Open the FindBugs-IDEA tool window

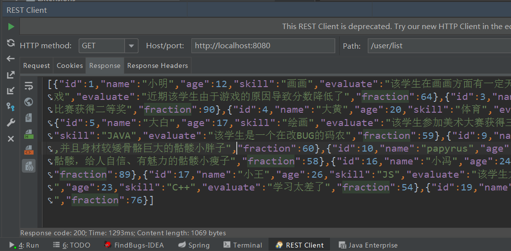click(134, 245)
